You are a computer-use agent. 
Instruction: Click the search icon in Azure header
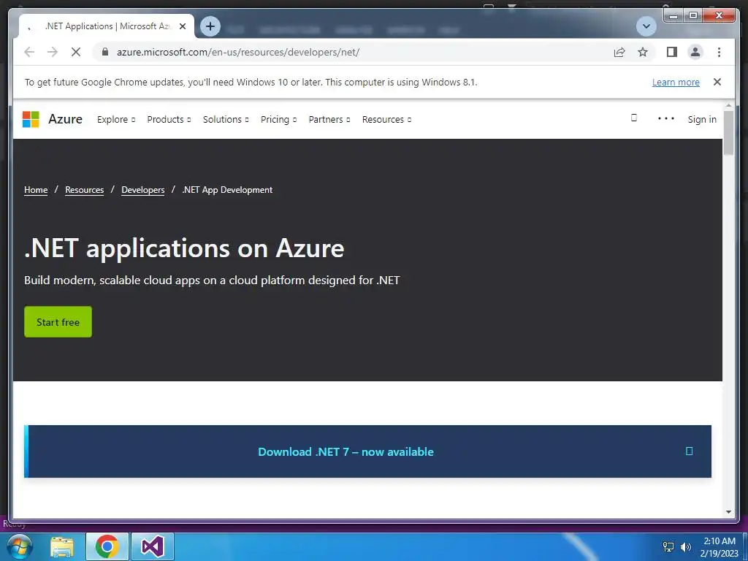[633, 118]
